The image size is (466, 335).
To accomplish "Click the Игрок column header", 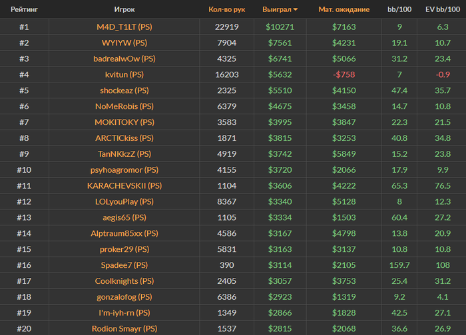I will [x=124, y=9].
